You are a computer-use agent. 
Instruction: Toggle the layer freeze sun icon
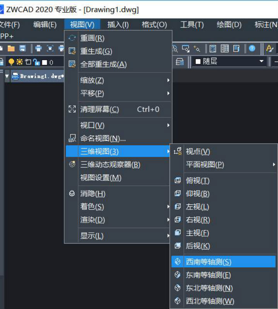click(x=19, y=62)
